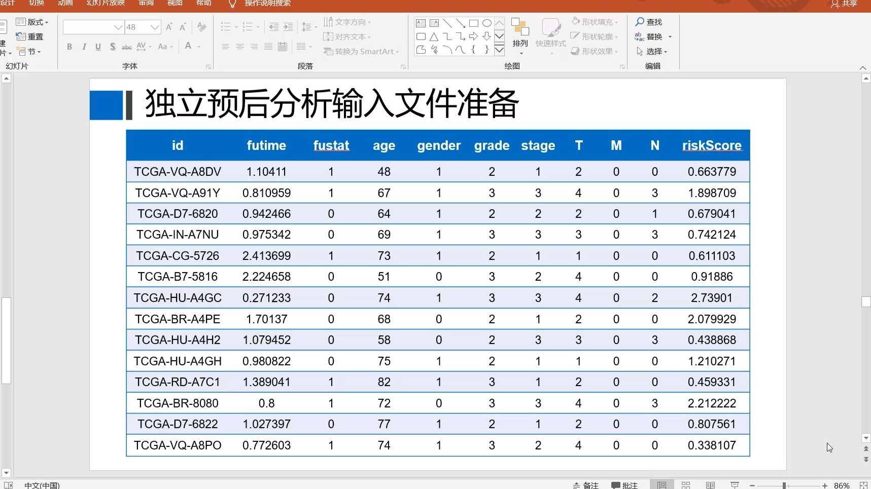
Task: Toggle italic formatting
Action: (x=84, y=47)
